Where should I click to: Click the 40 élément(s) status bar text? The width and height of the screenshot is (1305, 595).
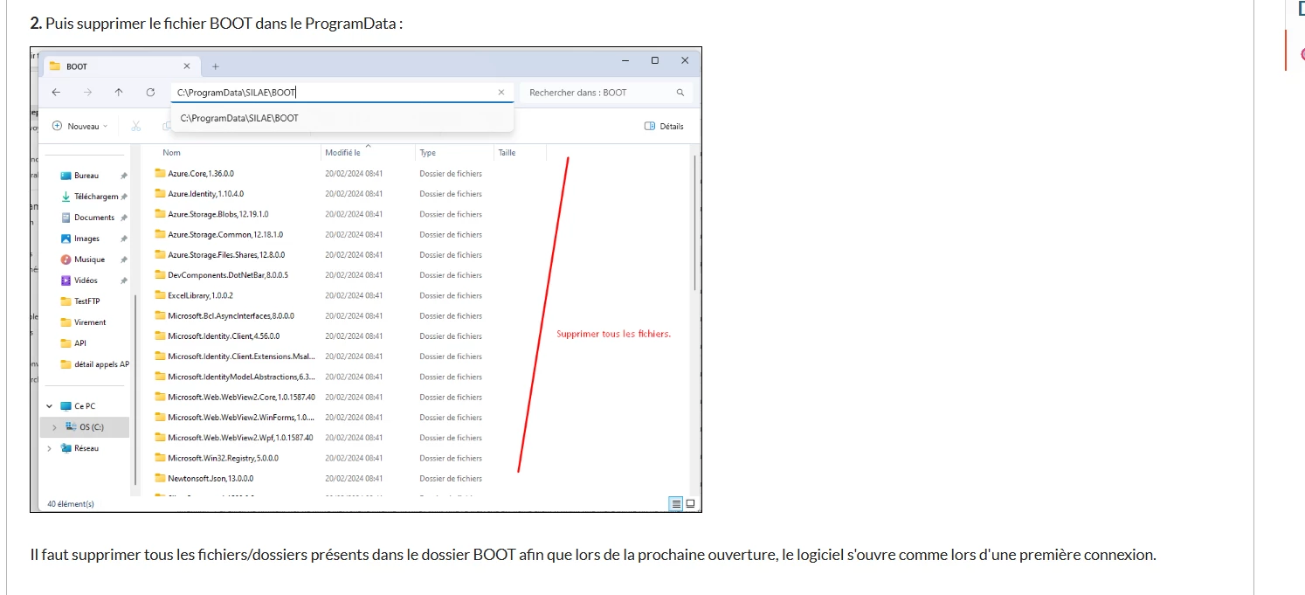tap(71, 504)
